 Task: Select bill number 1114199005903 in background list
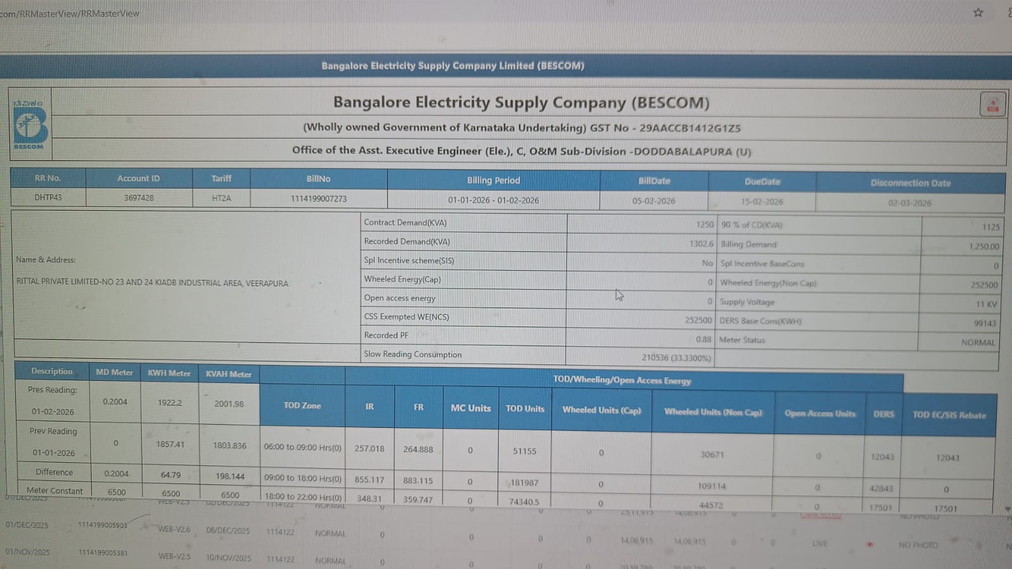[x=103, y=525]
